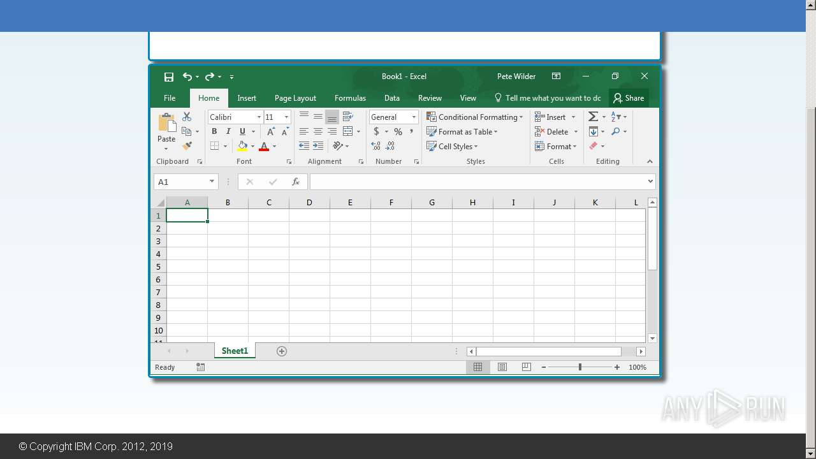Viewport: 816px width, 459px height.
Task: Decrease font size with the small A
Action: coord(285,131)
